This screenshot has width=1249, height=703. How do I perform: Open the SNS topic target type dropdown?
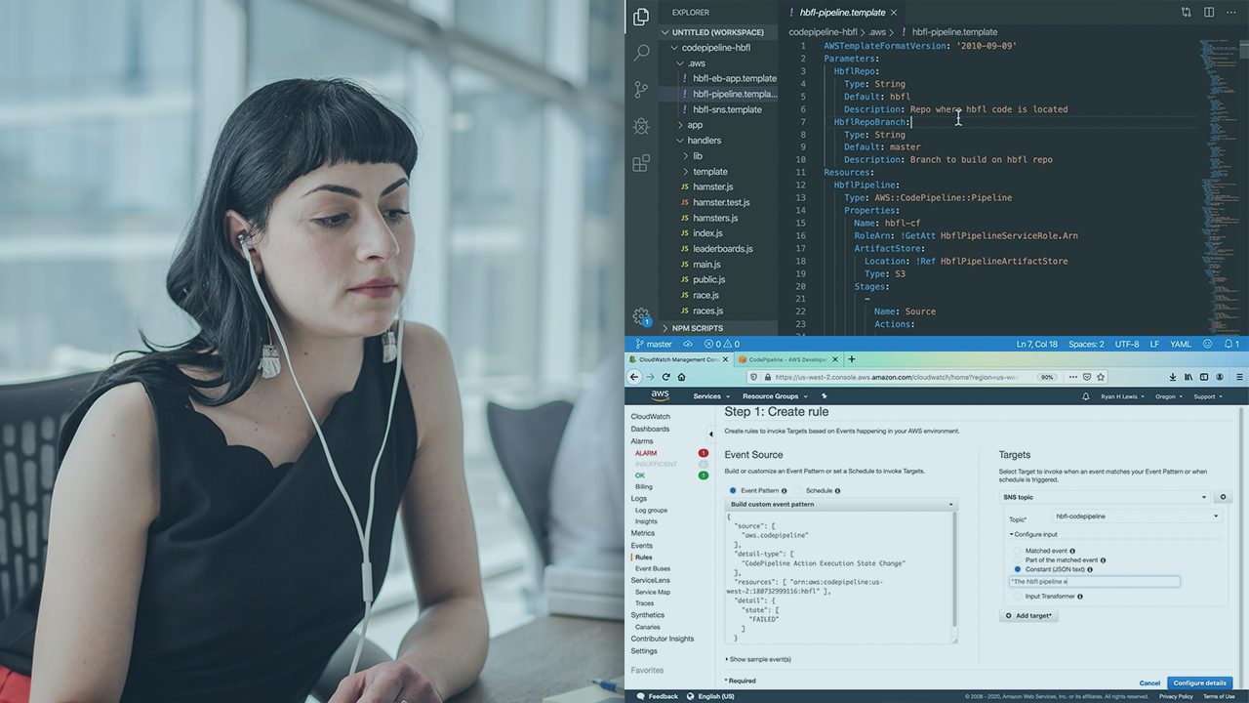(1105, 497)
